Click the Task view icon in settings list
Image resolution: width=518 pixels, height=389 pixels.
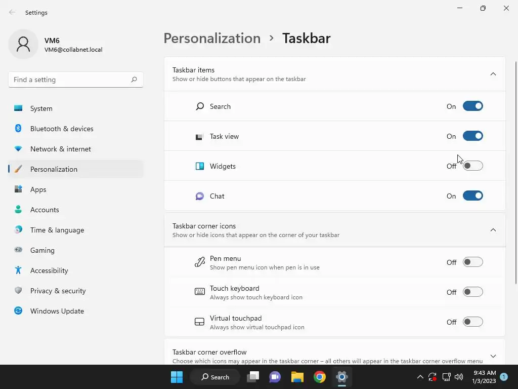click(199, 137)
